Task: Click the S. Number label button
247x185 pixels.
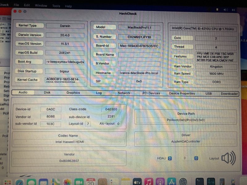Action: click(x=105, y=37)
